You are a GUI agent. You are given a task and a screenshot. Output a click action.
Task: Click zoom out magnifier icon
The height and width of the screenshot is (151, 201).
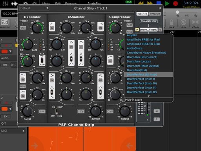coord(178,16)
